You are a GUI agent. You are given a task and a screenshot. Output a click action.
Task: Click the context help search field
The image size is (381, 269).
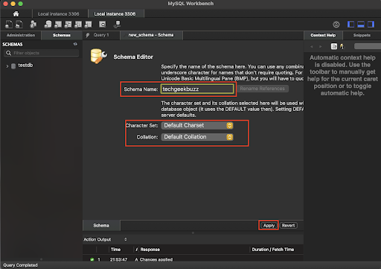pos(368,46)
